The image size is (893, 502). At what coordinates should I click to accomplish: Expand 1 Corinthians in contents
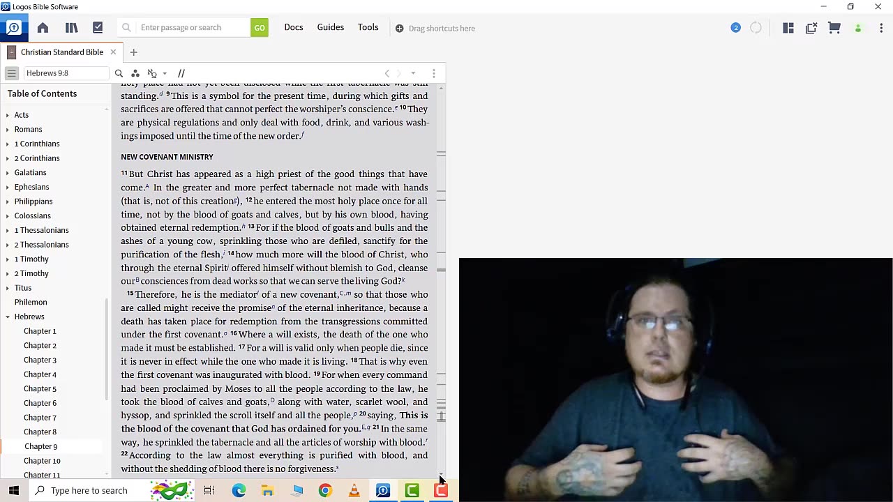7,144
